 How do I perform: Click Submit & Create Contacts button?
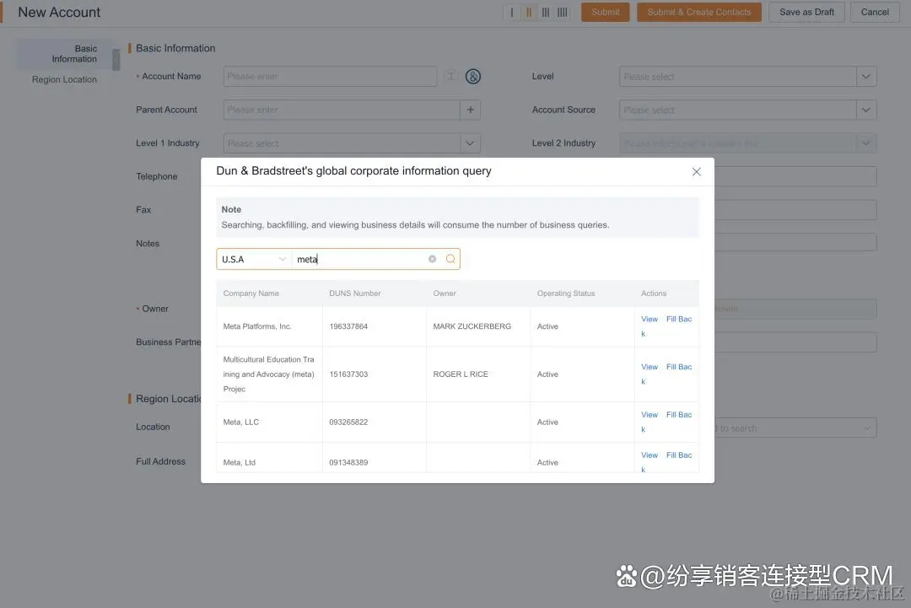(699, 12)
